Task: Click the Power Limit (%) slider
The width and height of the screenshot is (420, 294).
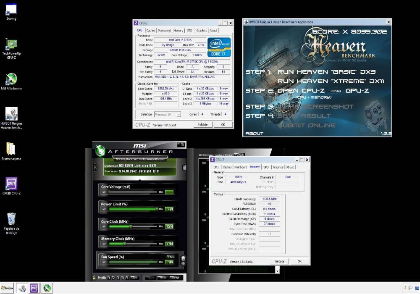Action: click(x=133, y=209)
